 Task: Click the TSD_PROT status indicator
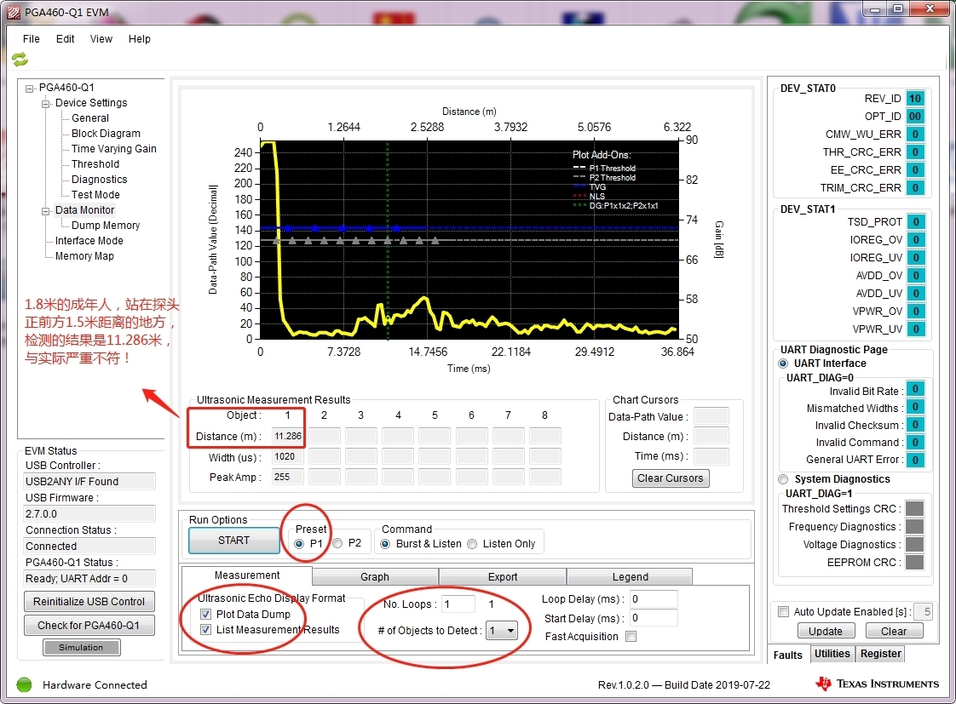tap(916, 222)
